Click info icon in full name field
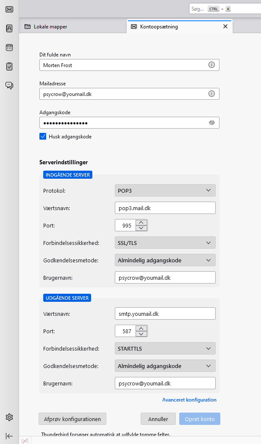261x444 pixels. pos(211,65)
